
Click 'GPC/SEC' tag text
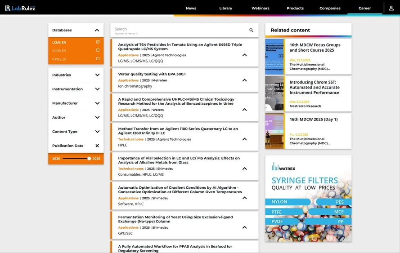click(x=125, y=233)
